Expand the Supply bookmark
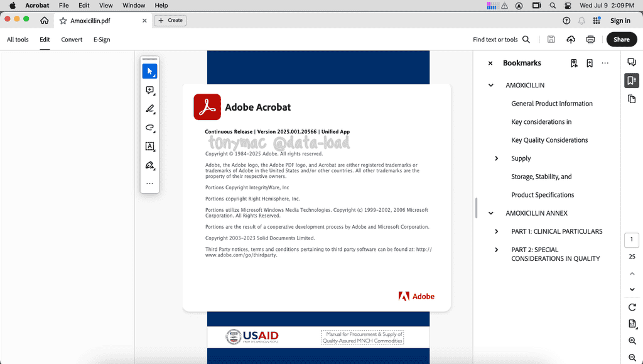This screenshot has width=643, height=364. pos(497,158)
